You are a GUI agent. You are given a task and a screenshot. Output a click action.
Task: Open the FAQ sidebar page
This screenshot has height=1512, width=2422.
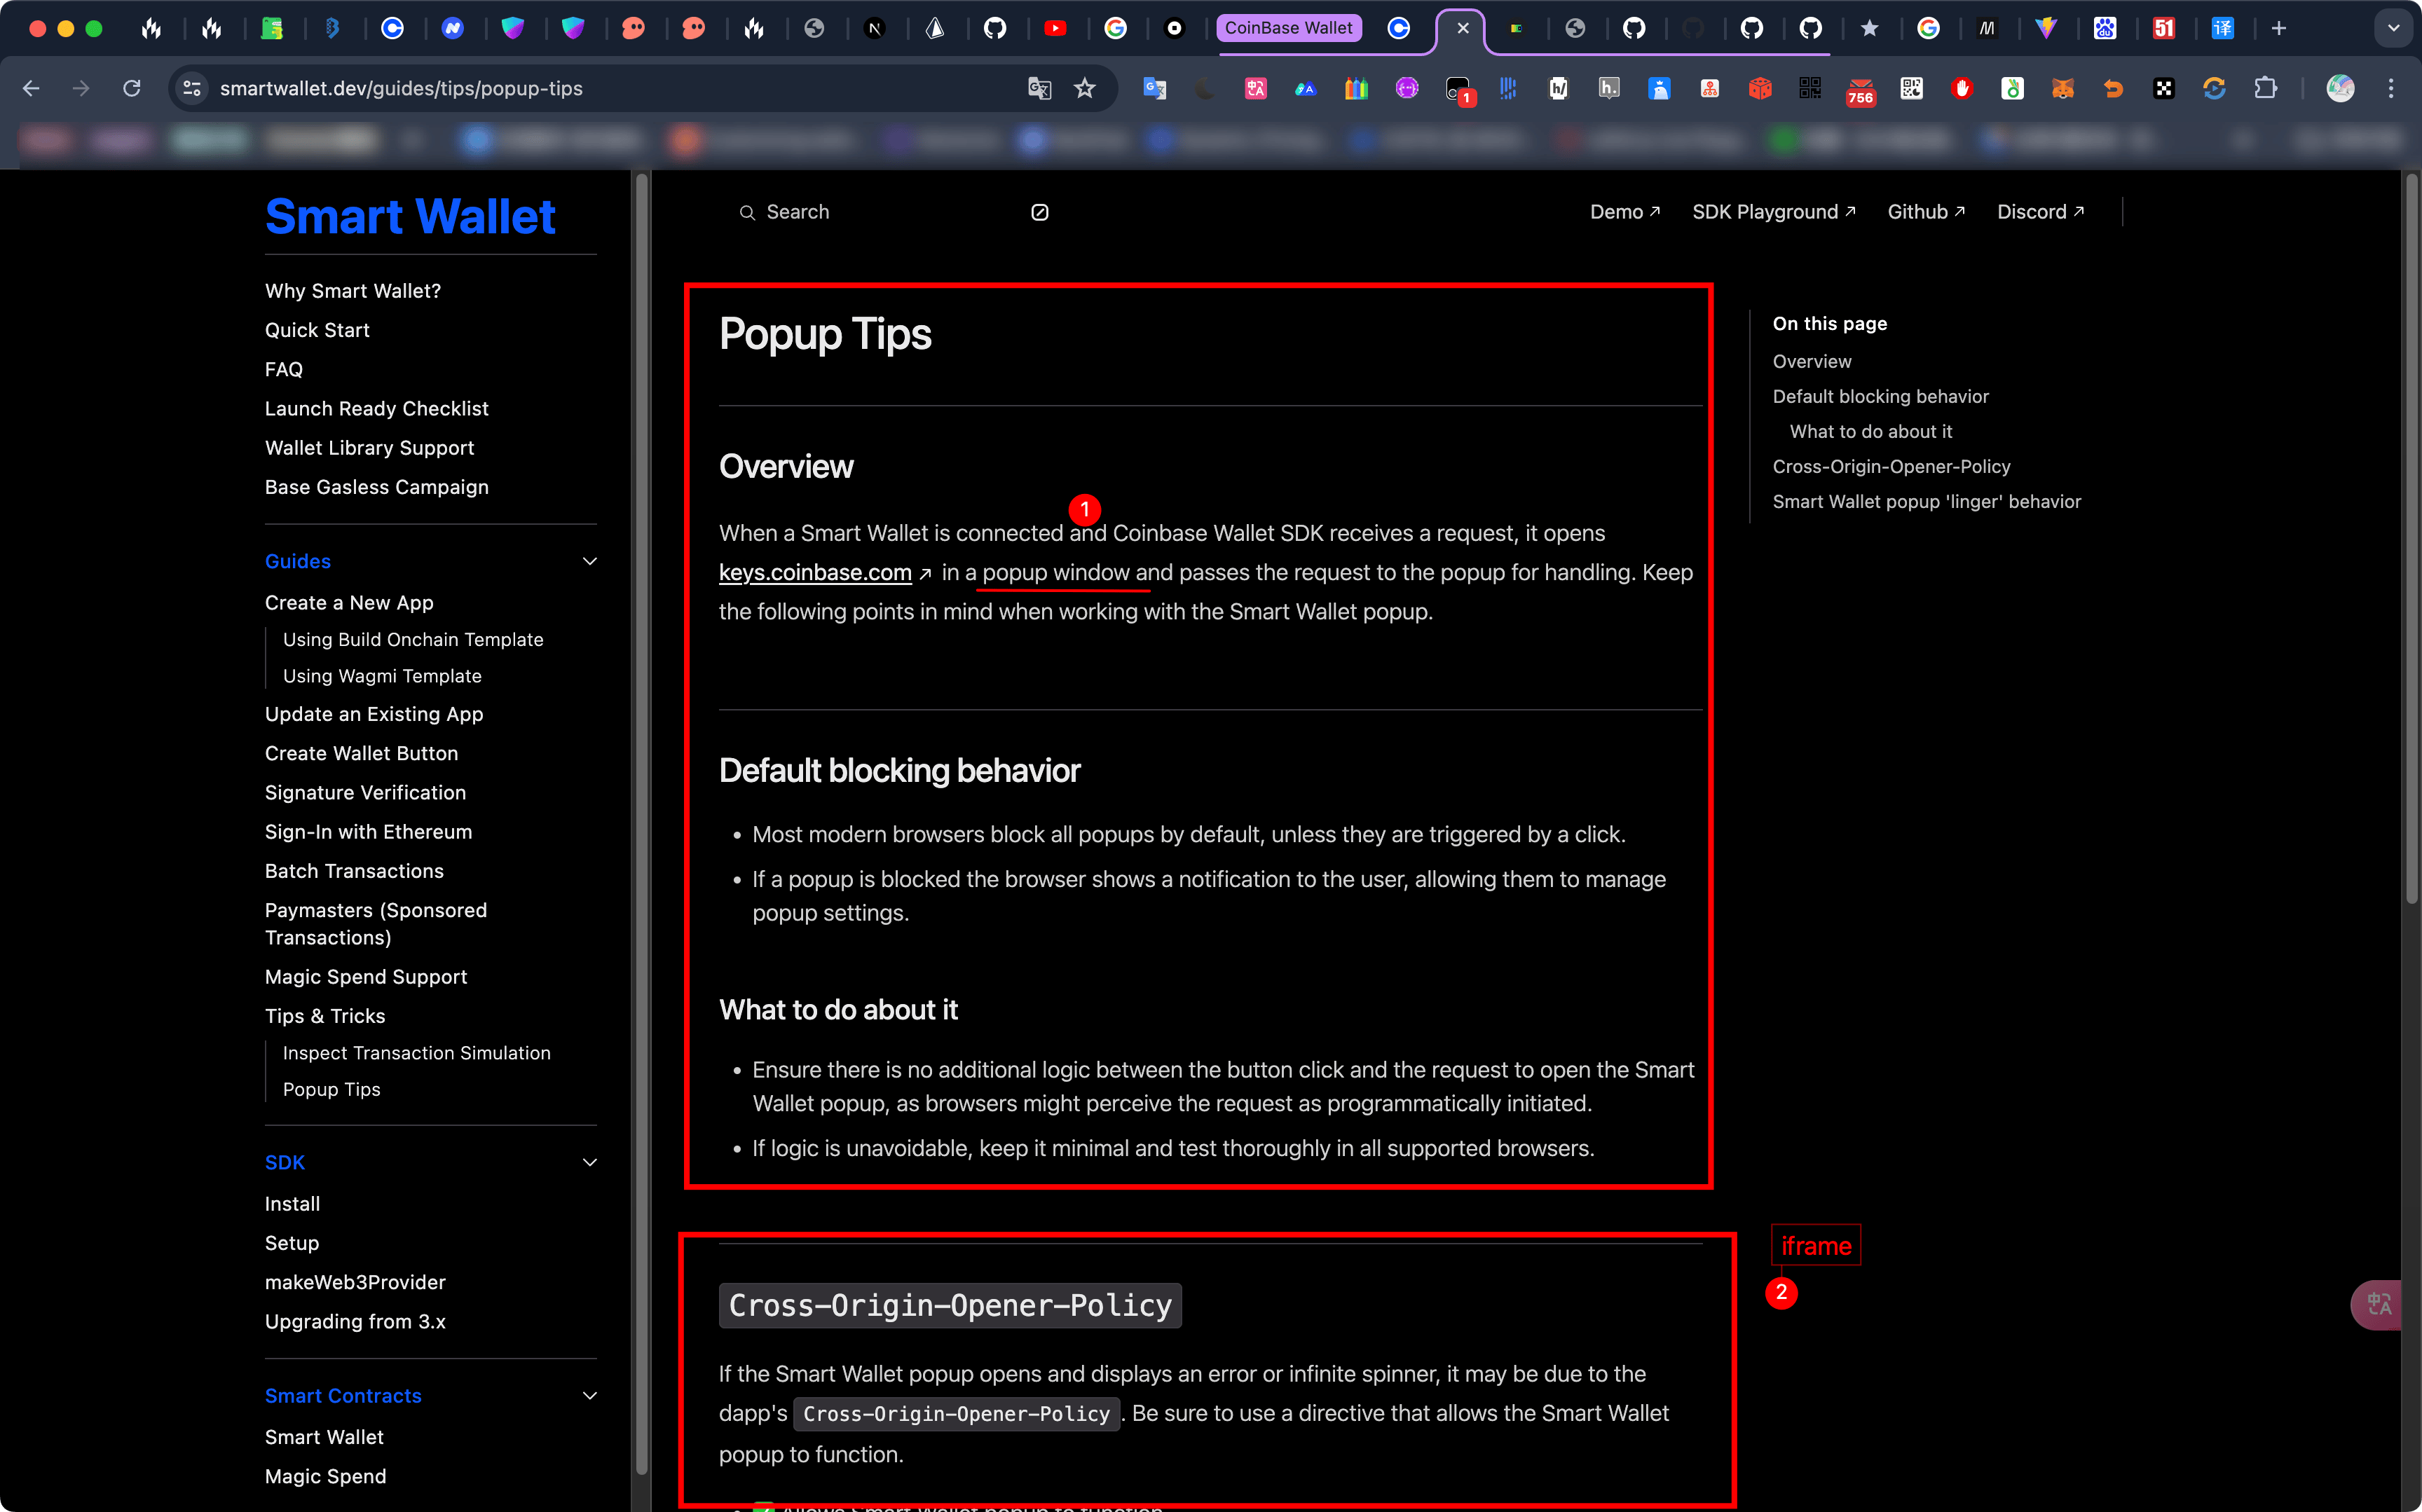point(283,369)
